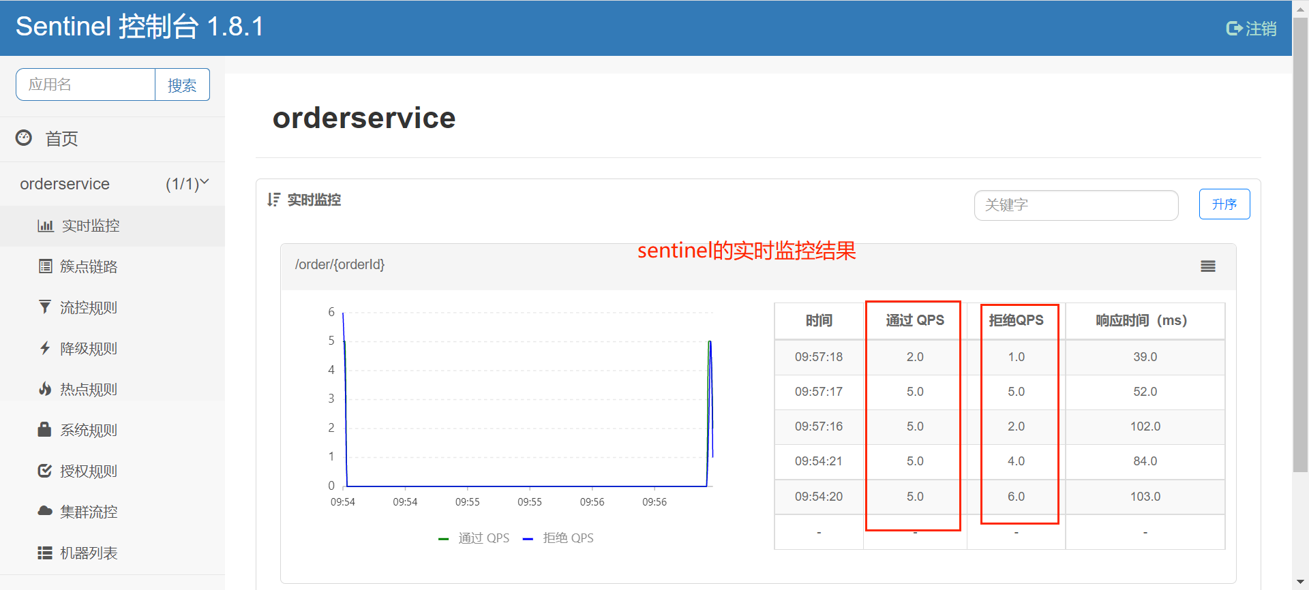
Task: Click the 103.0 response time value
Action: pyautogui.click(x=1145, y=497)
